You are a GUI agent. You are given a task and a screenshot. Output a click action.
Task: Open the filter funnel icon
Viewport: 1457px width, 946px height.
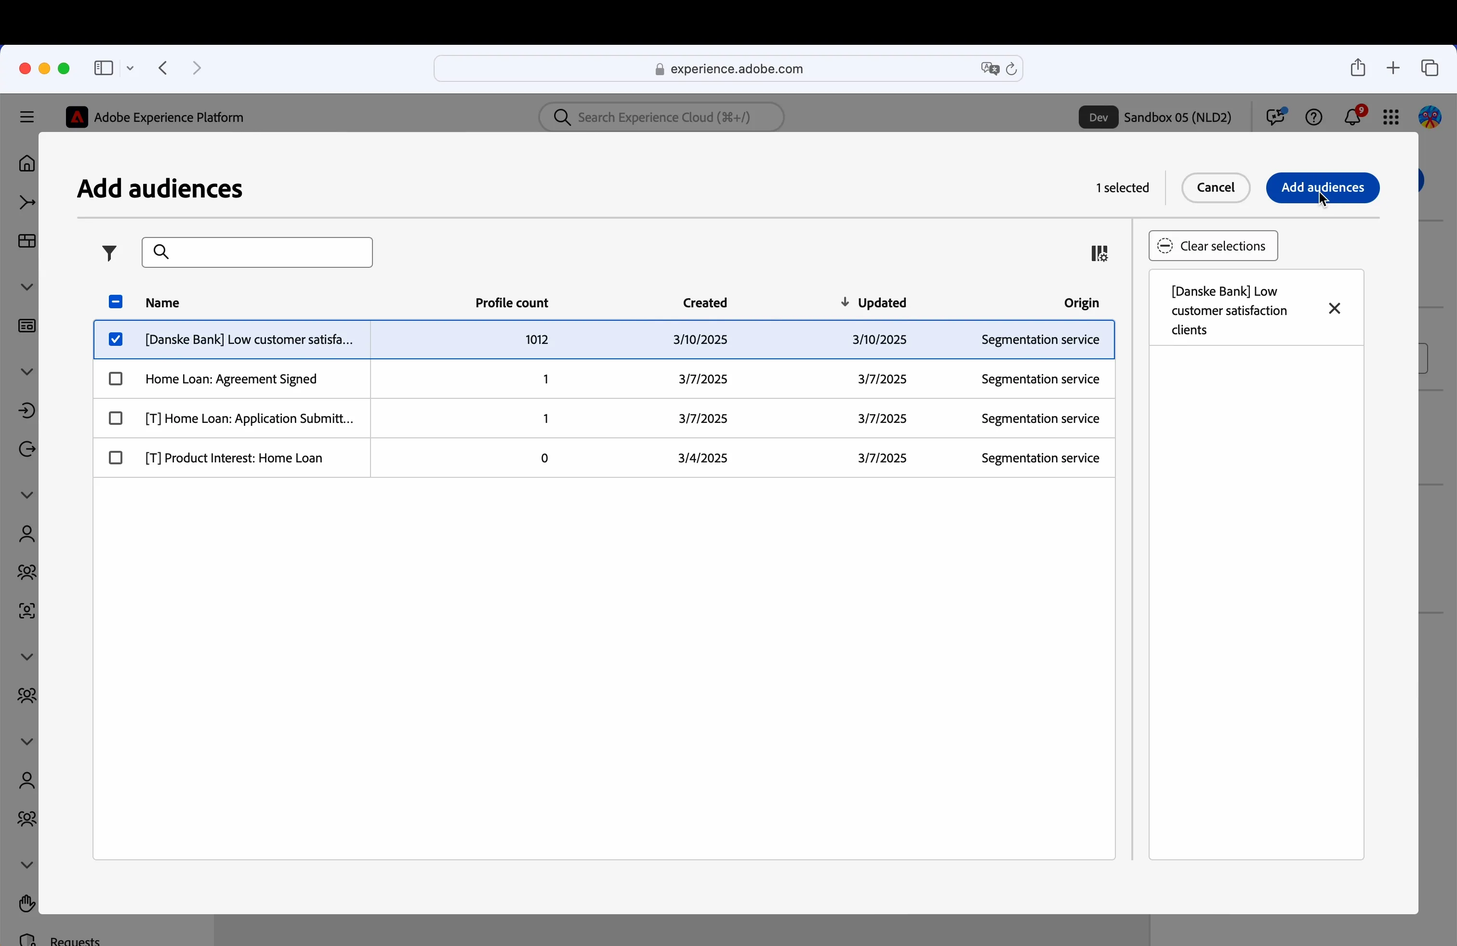[109, 253]
